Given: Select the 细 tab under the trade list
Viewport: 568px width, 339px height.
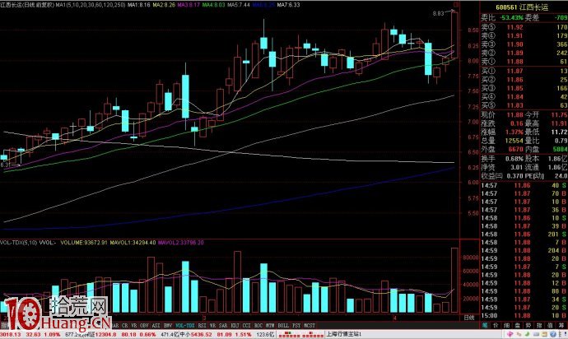Looking at the screenshot, I should 506,326.
